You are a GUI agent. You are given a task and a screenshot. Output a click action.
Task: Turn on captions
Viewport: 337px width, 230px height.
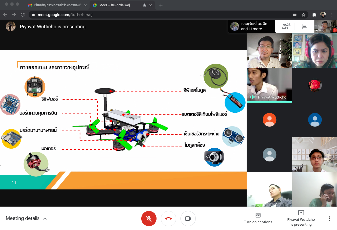pyautogui.click(x=258, y=219)
